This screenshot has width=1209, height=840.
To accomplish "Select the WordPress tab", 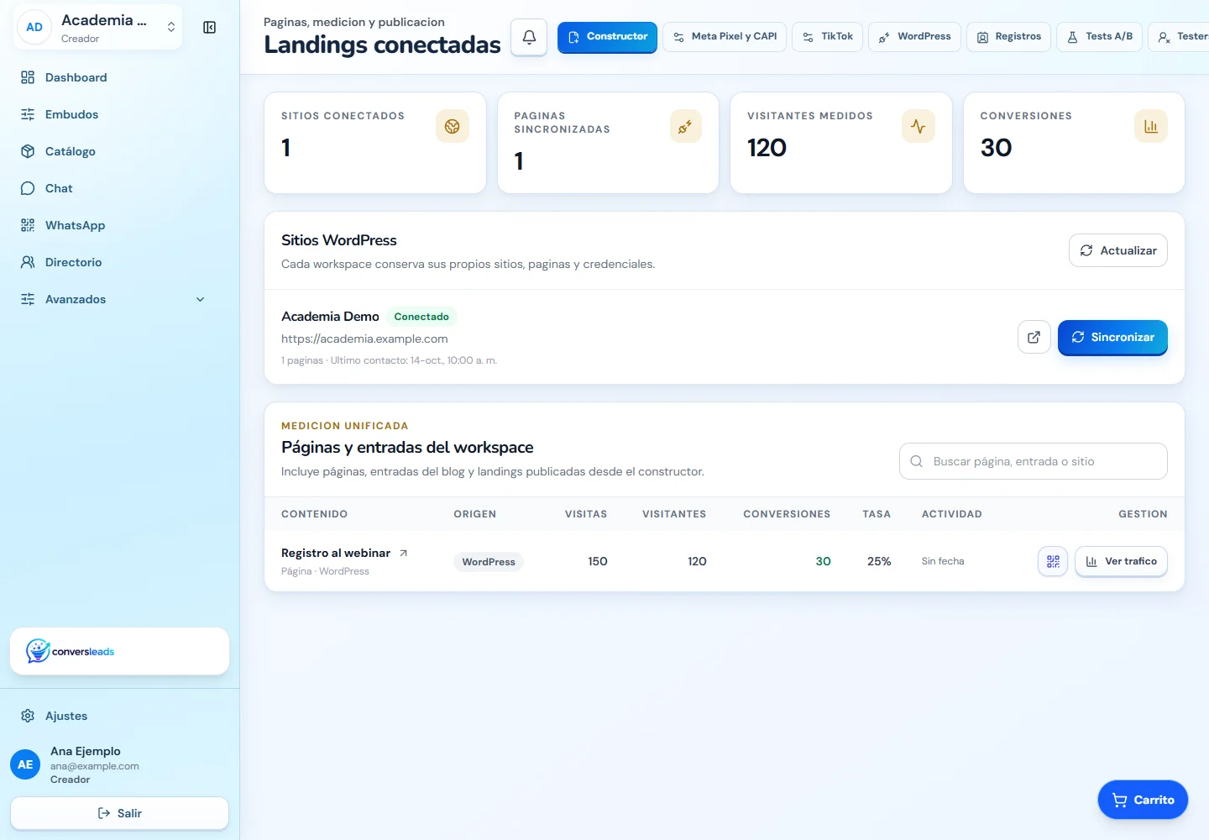I will (914, 37).
